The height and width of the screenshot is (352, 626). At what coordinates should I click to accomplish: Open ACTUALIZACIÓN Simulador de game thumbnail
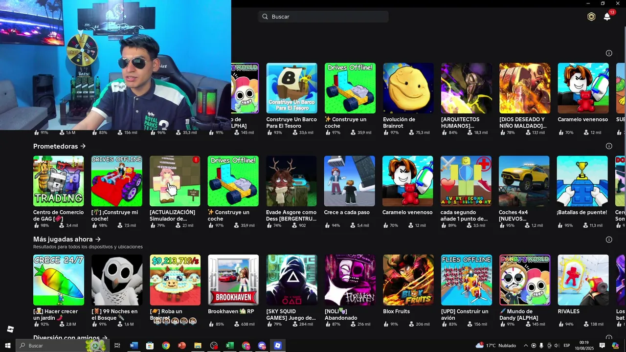pos(175,181)
